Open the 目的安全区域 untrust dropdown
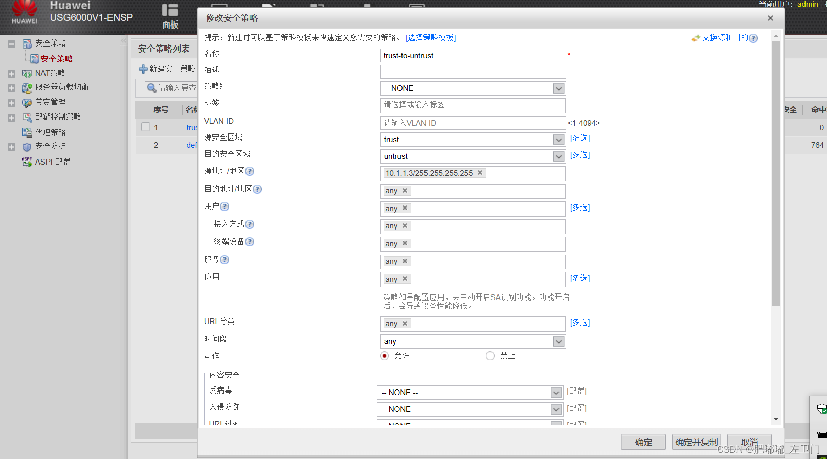The width and height of the screenshot is (827, 459). click(558, 156)
